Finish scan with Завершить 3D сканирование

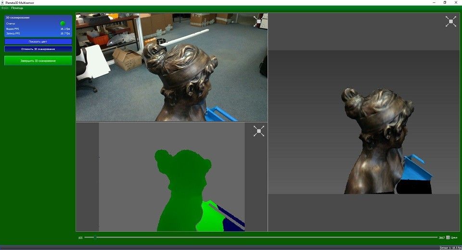point(38,61)
